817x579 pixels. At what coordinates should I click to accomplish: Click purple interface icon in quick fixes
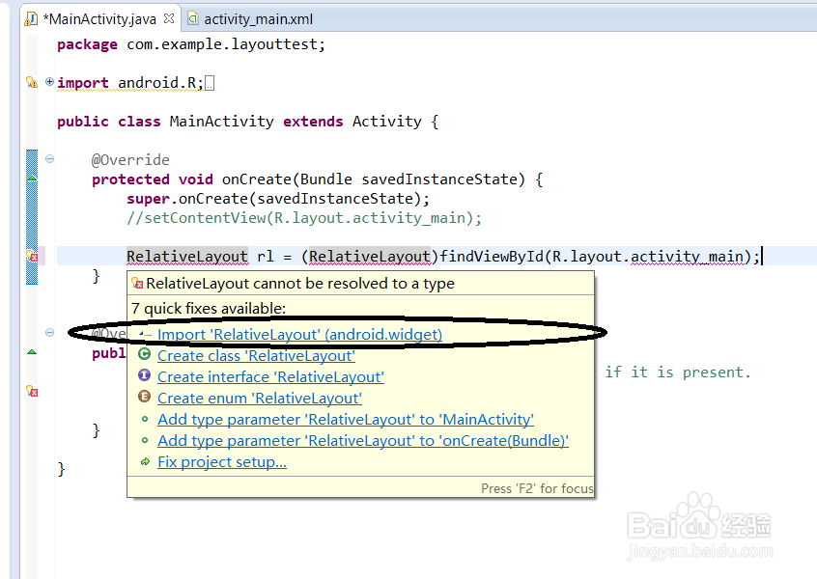point(144,375)
